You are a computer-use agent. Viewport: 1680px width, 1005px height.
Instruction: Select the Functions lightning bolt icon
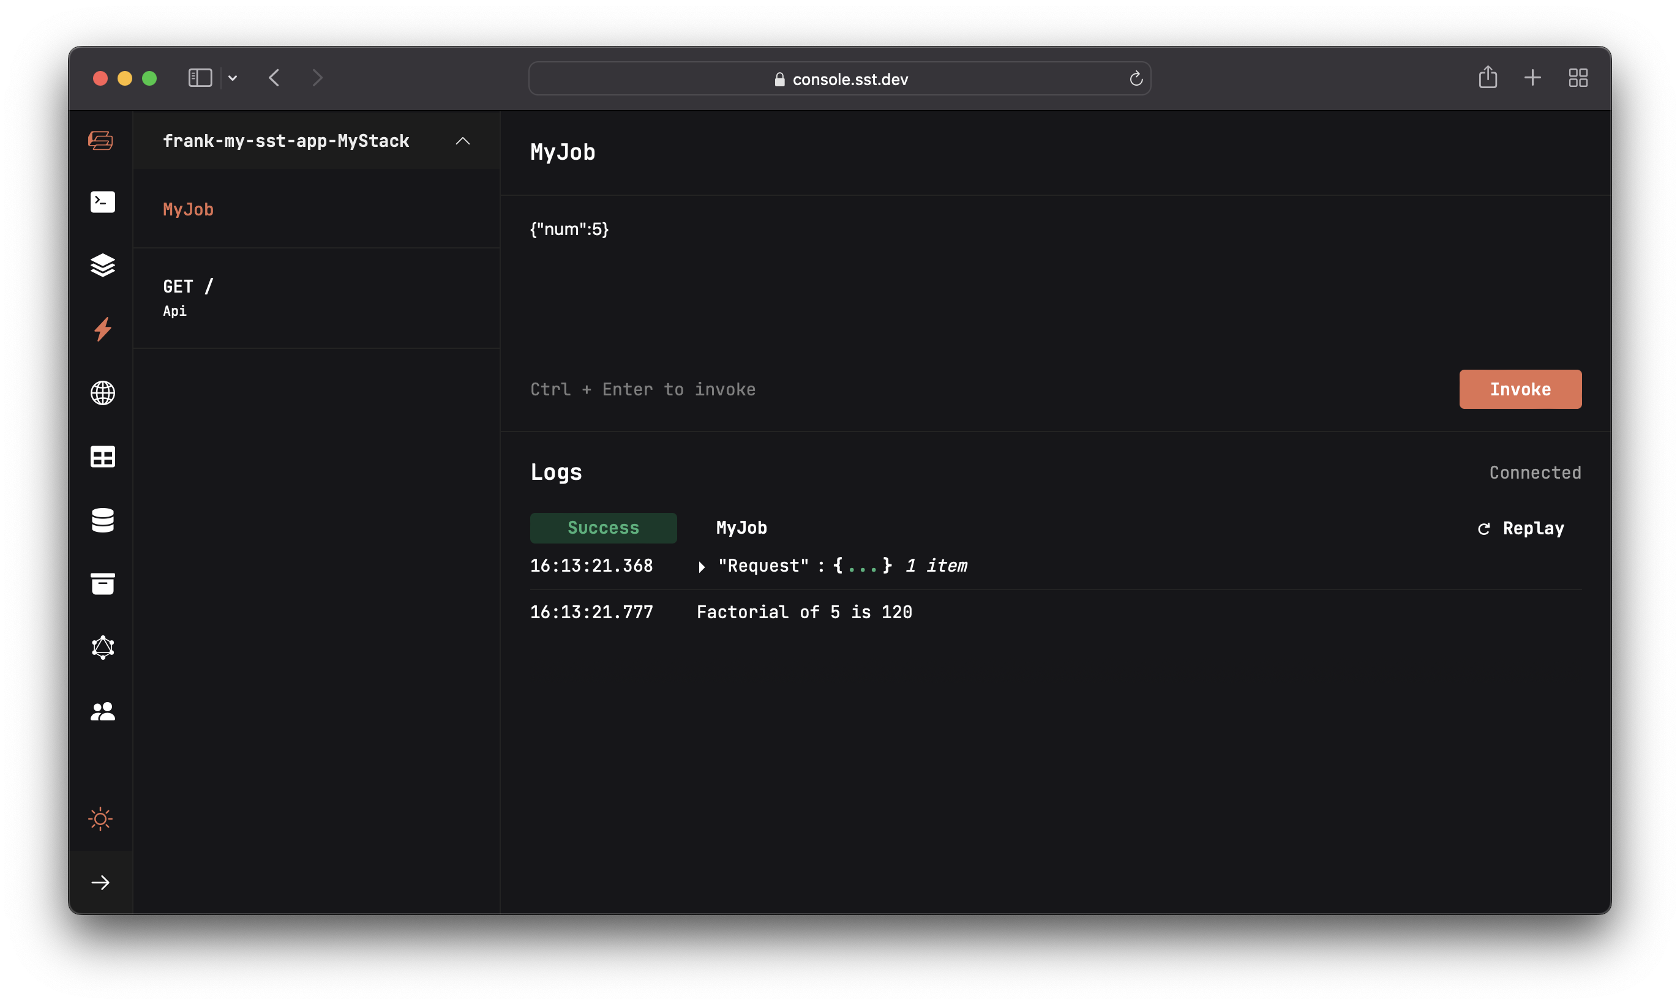point(102,330)
